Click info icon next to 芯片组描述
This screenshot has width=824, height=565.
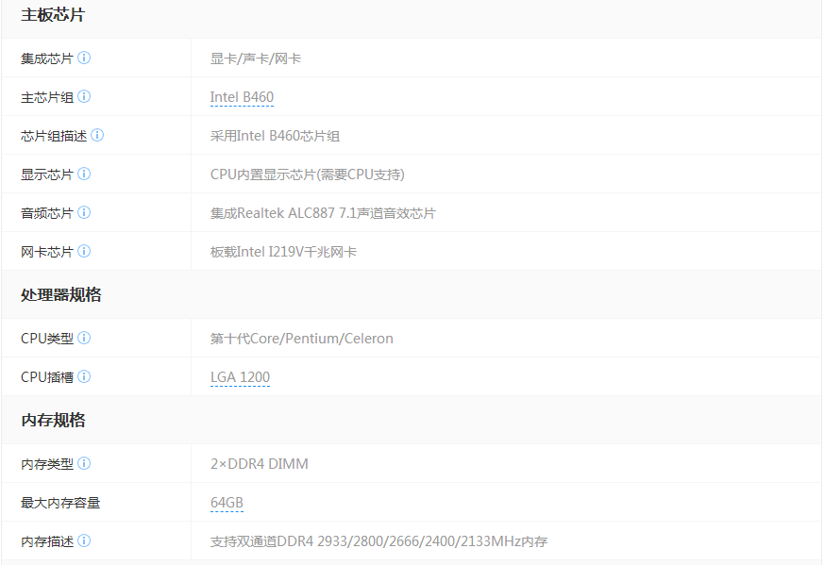pos(97,136)
